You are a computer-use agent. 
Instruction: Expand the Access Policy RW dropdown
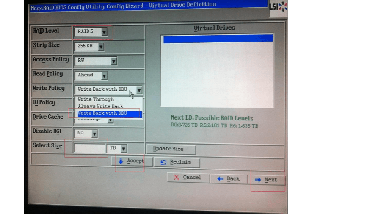tap(96, 61)
